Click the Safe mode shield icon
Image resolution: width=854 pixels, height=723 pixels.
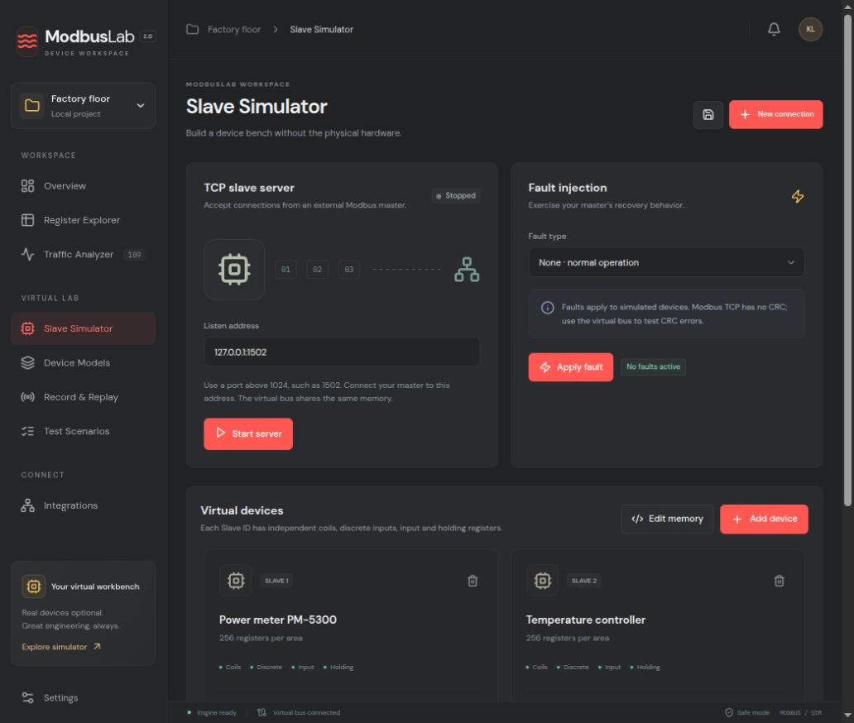click(729, 712)
